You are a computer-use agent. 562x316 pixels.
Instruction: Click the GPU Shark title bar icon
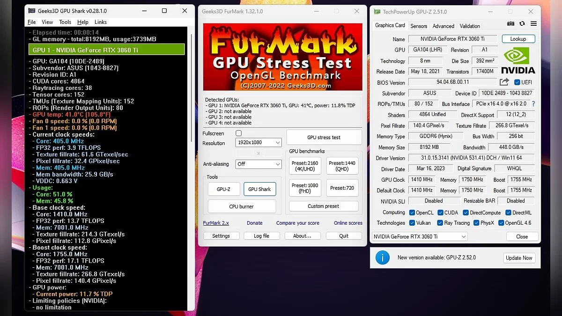pyautogui.click(x=31, y=11)
